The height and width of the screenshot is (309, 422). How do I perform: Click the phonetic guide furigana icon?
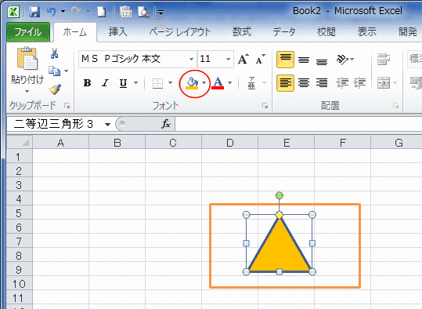coord(251,83)
